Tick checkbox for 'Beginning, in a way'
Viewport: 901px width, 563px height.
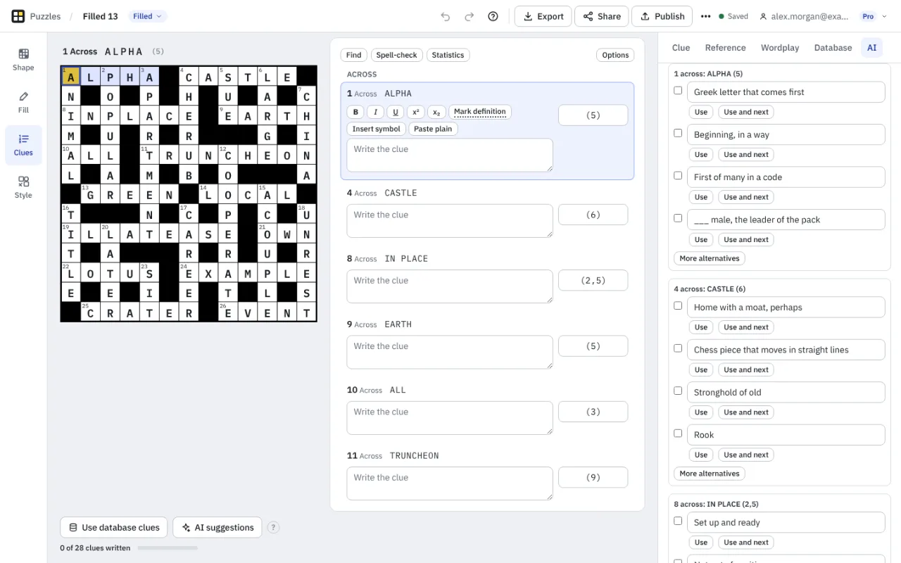click(678, 133)
